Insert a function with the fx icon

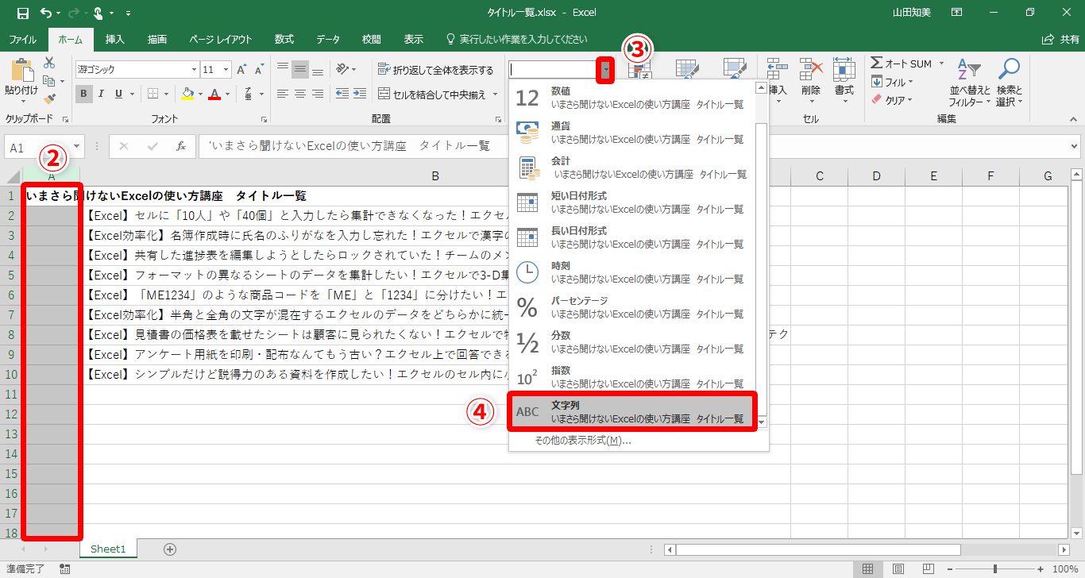tap(181, 146)
